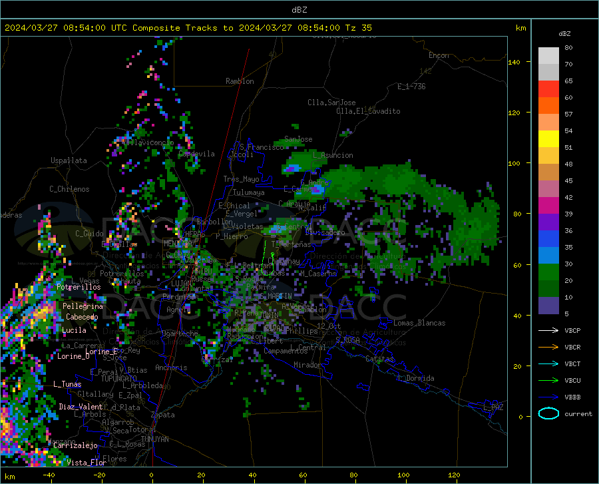
Task: Select the yellow 54 dBZ color swatch
Action: tap(548, 139)
